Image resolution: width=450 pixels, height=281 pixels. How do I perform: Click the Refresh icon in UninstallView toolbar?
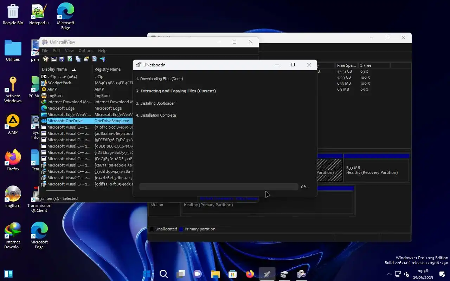pos(70,59)
